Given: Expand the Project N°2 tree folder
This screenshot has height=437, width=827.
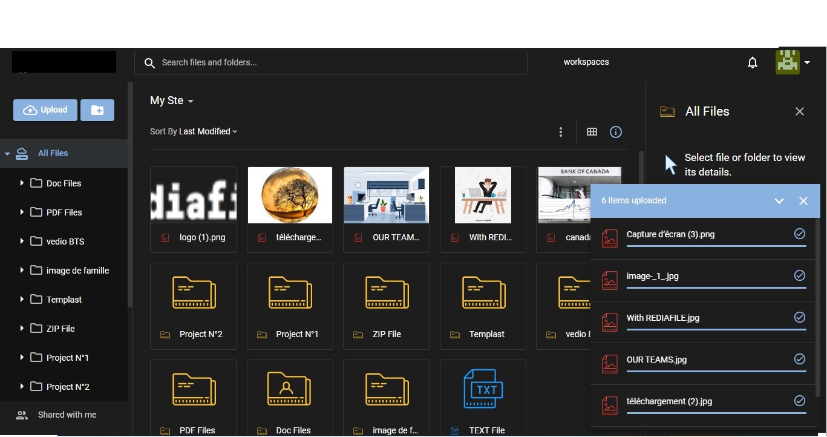Looking at the screenshot, I should (22, 386).
